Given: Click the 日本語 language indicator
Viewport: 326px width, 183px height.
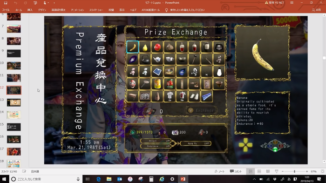Looking at the screenshot, I should click(x=35, y=171).
